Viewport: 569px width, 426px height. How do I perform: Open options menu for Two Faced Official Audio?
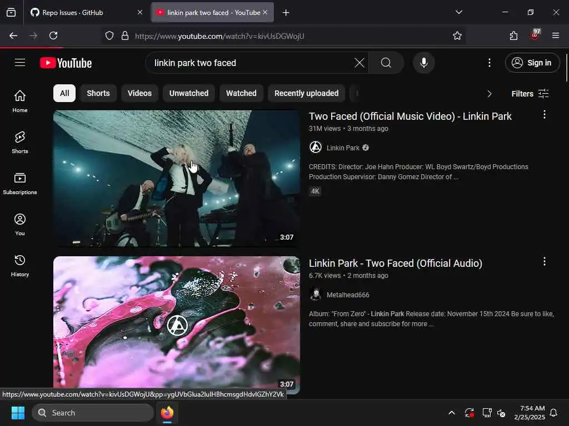coord(544,262)
